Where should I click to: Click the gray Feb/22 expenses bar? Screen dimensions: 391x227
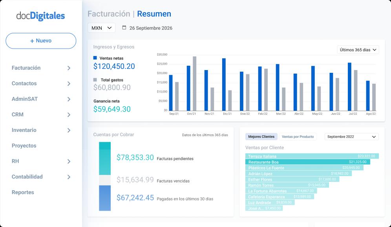(x=266, y=90)
